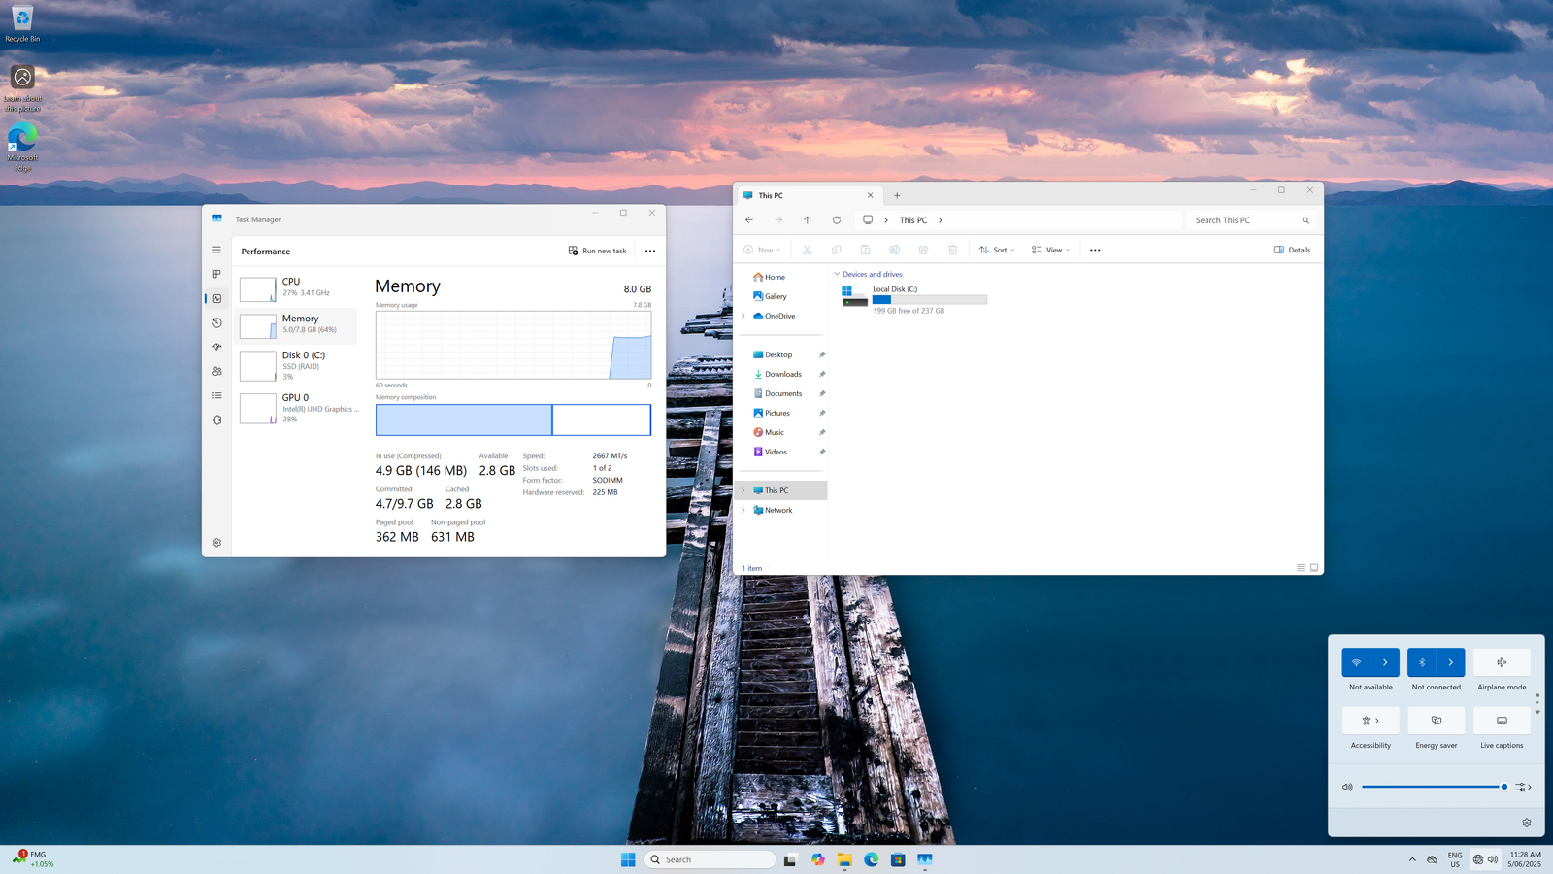Open the View dropdown in Explorer
Viewport: 1553px width, 874px height.
click(1050, 250)
